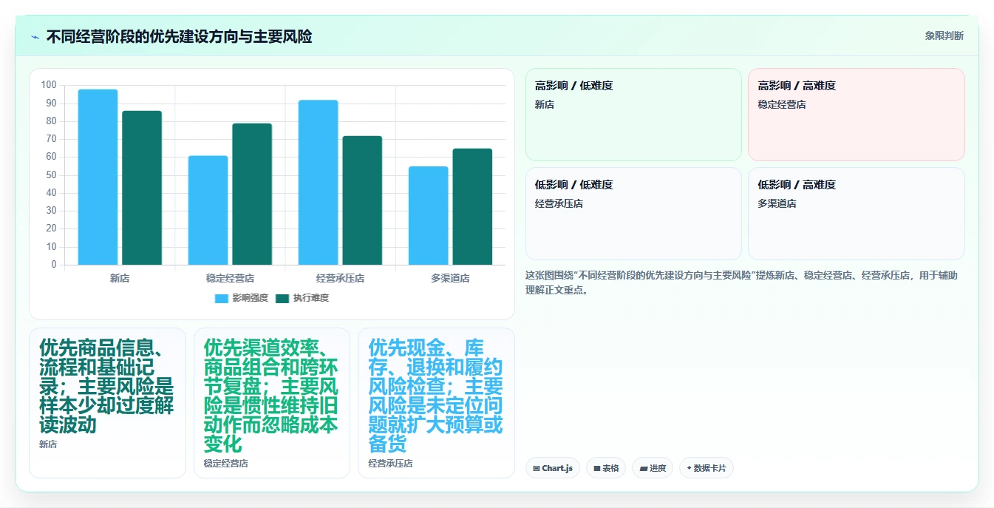The width and height of the screenshot is (994, 508).
Task: Click the 经营承压店 x-axis label
Action: tap(340, 279)
